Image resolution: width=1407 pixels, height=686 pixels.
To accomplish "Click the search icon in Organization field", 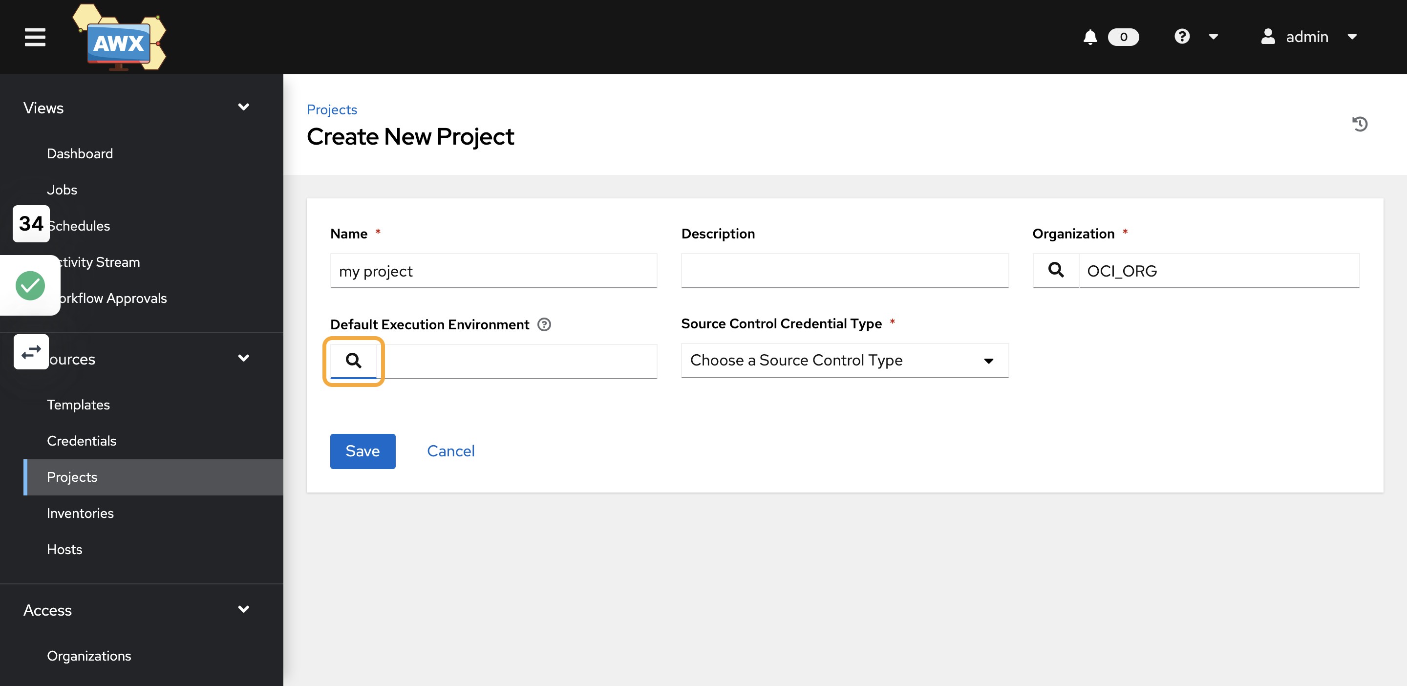I will click(x=1056, y=269).
